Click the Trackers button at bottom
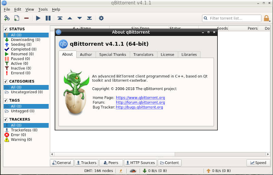The height and width of the screenshot is (175, 273). [87, 163]
